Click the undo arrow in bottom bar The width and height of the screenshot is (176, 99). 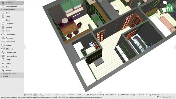click(26, 95)
